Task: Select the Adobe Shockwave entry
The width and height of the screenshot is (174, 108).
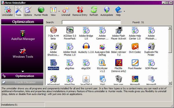Action: 53,50
